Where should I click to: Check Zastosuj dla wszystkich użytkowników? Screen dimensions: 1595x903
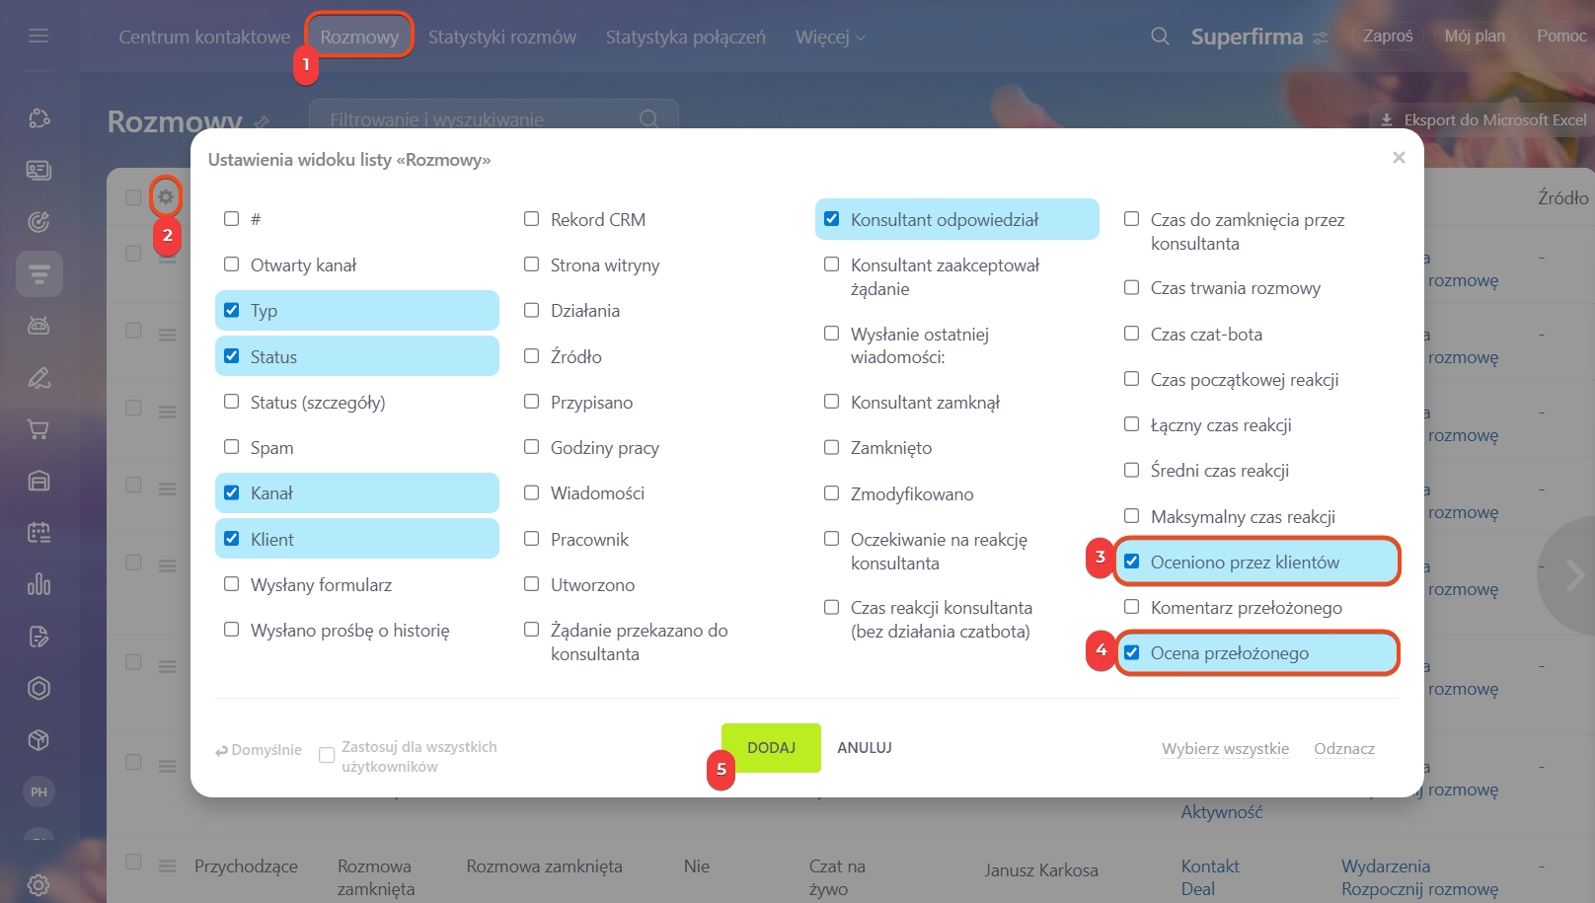[x=327, y=755]
